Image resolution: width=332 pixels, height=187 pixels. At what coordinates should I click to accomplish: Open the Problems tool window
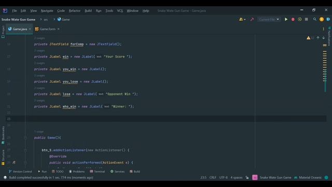point(77,171)
